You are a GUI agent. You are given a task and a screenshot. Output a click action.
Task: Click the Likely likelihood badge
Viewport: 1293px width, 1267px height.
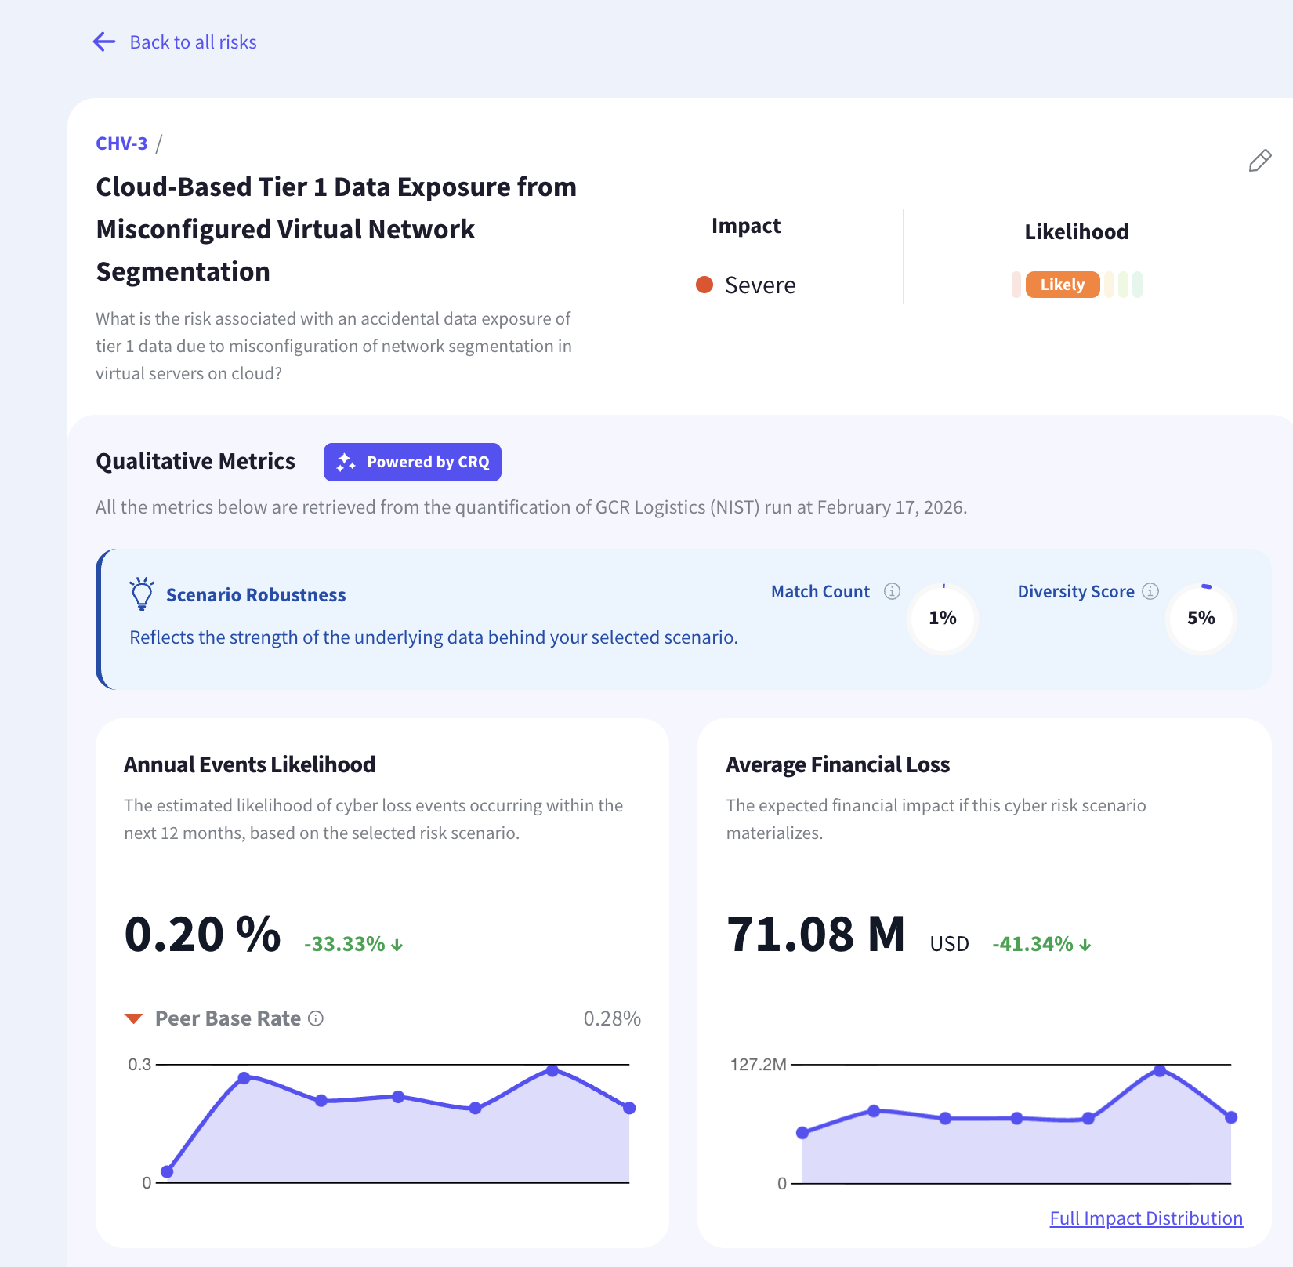point(1063,285)
